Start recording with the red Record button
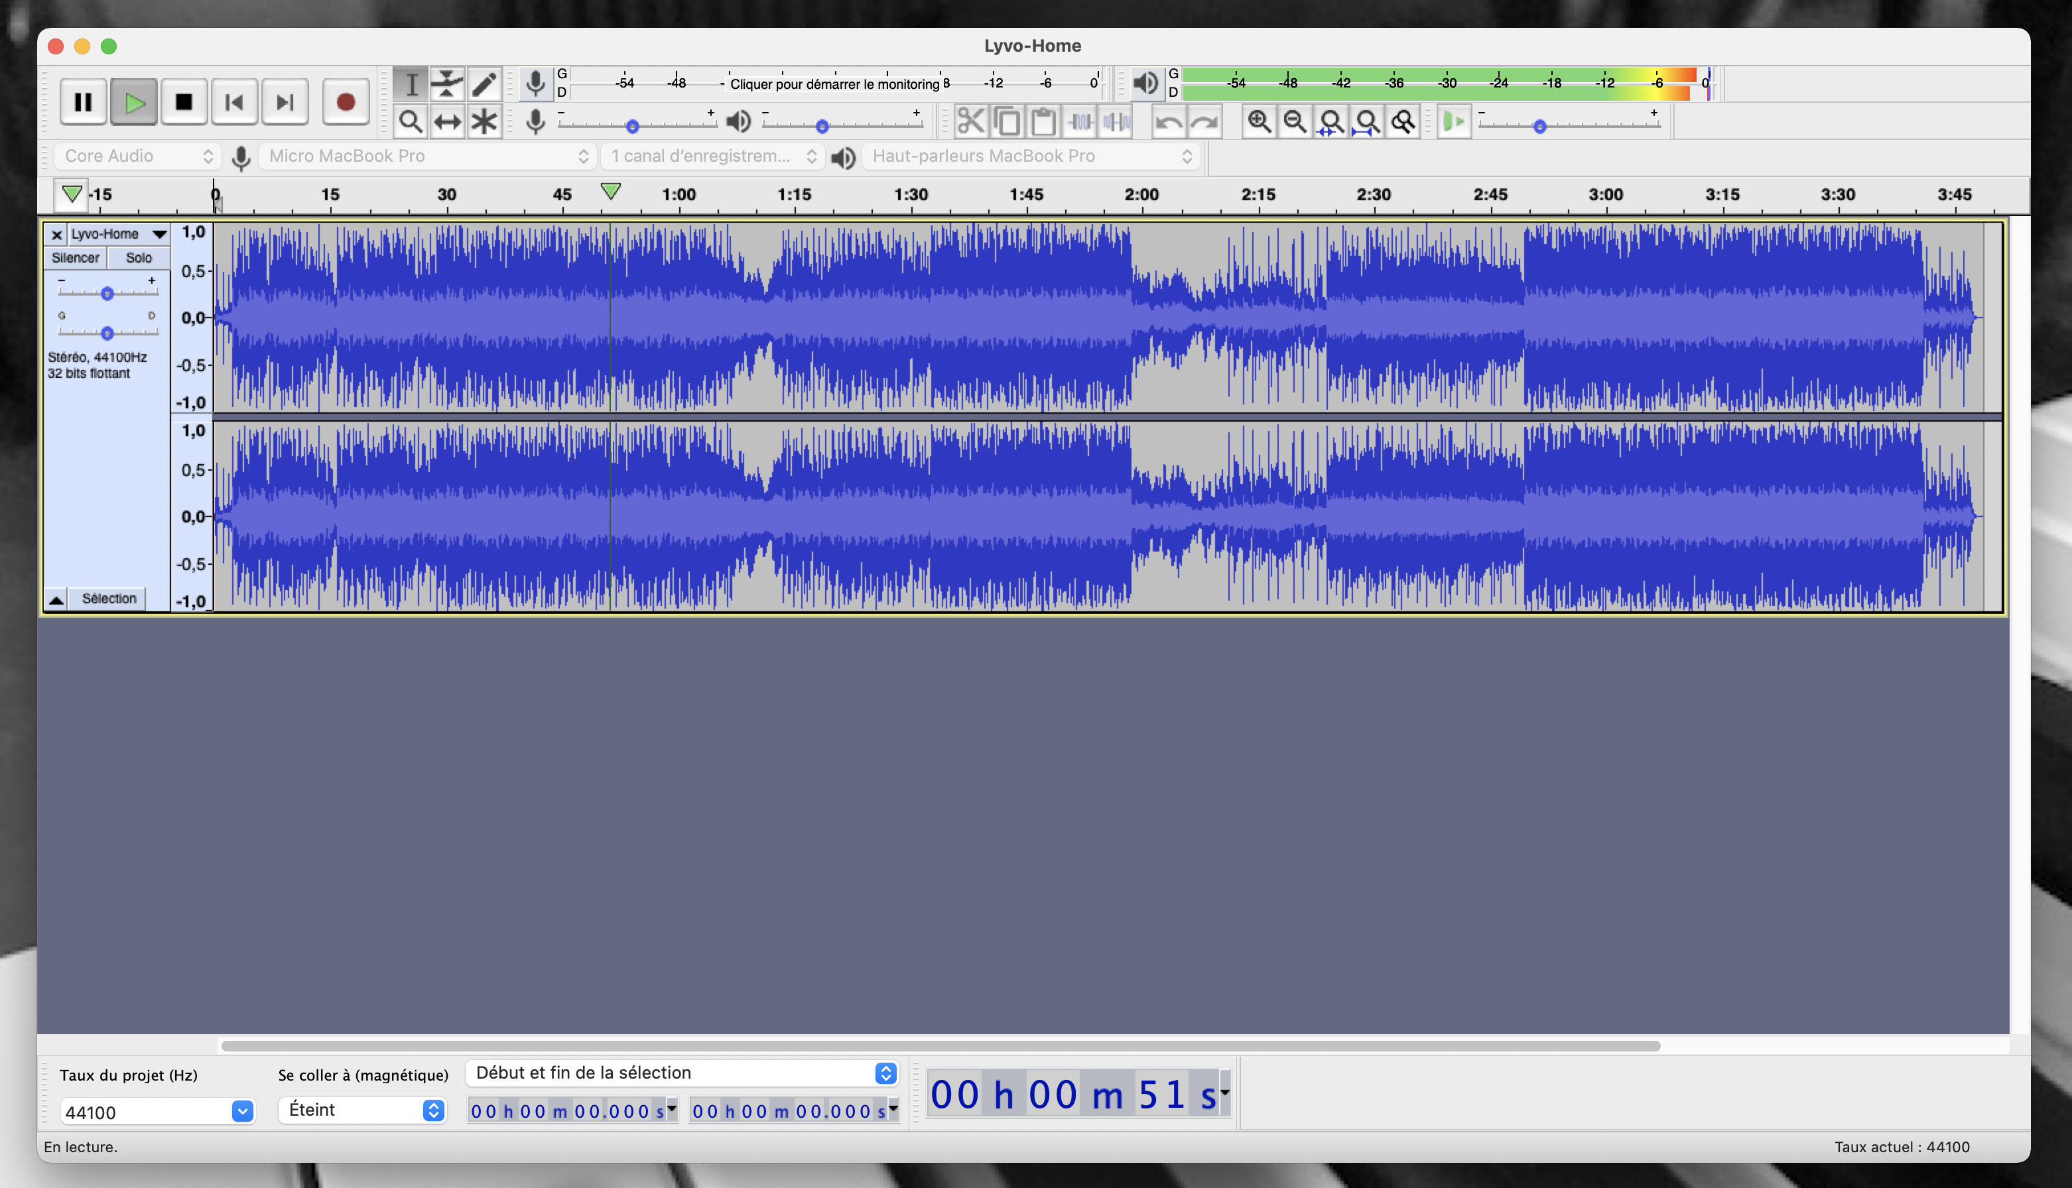2072x1188 pixels. point(346,102)
